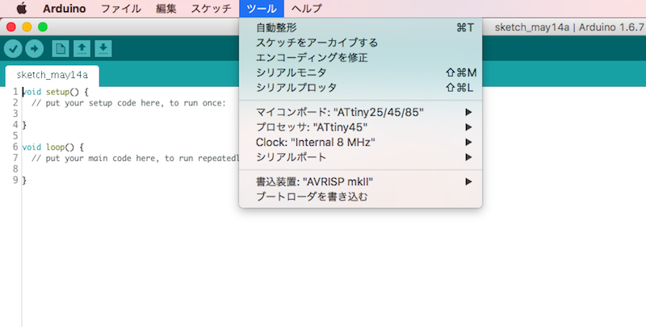646x327 pixels.
Task: Select the sketch_may14a tab
Action: pos(52,75)
